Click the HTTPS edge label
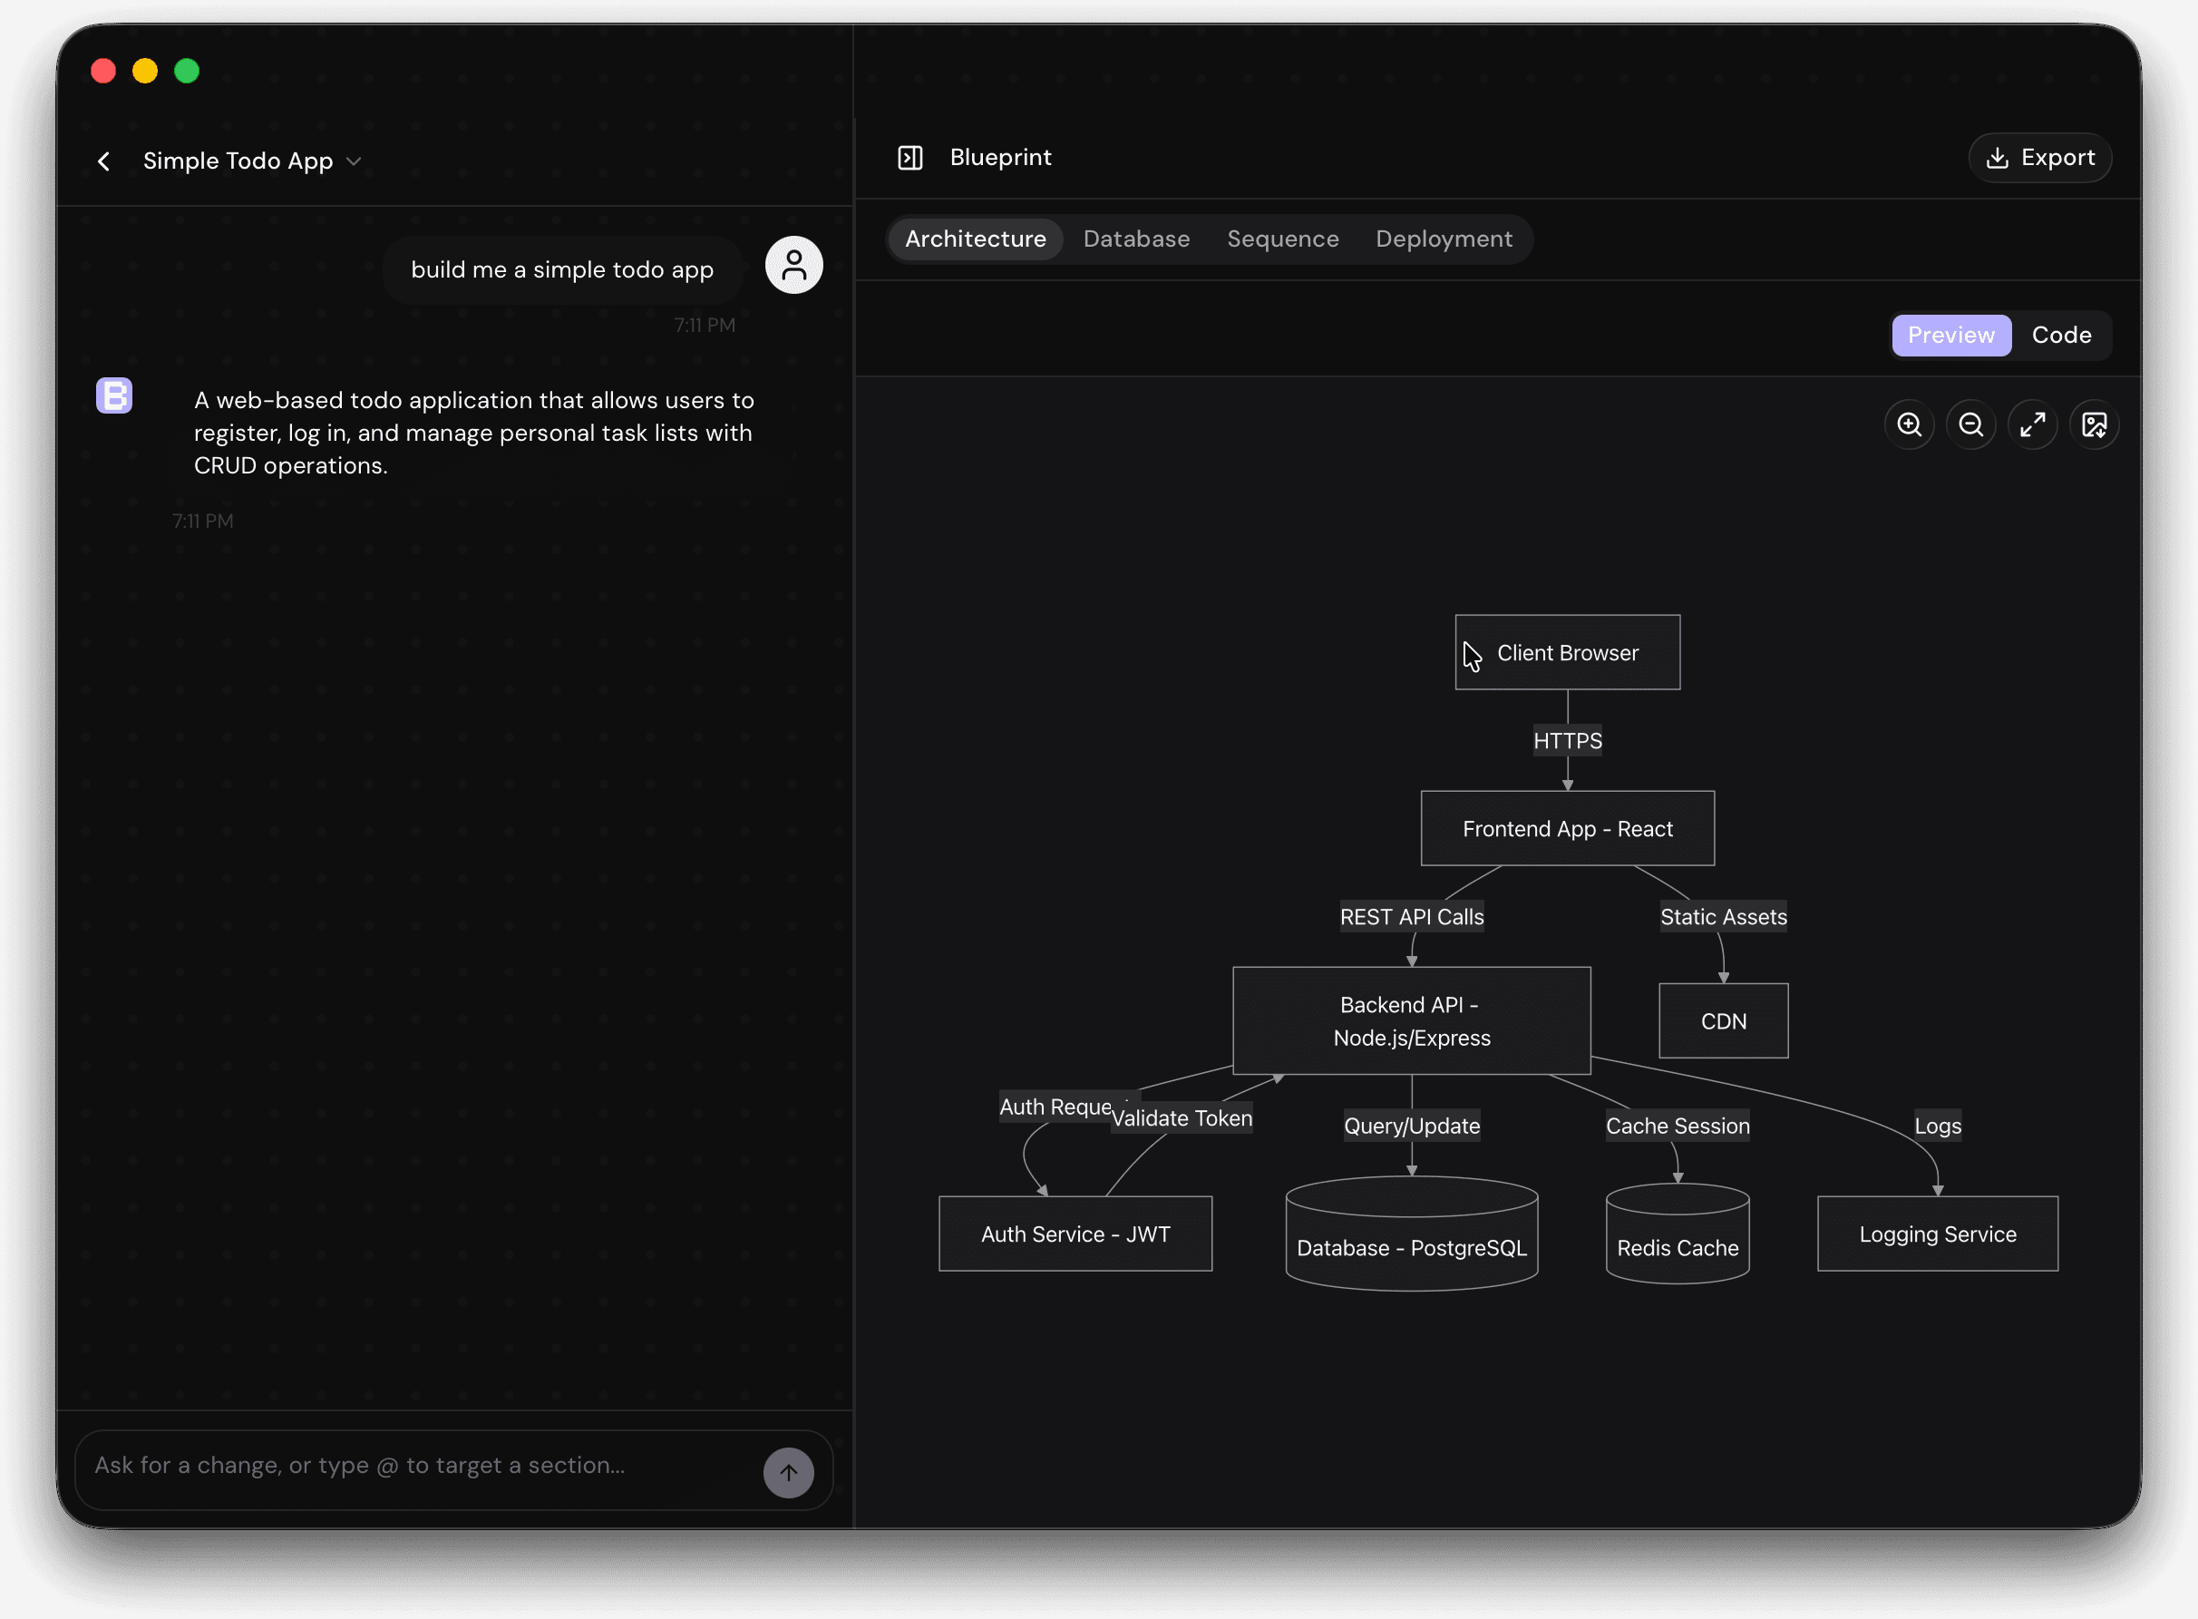This screenshot has height=1619, width=2198. 1567,741
